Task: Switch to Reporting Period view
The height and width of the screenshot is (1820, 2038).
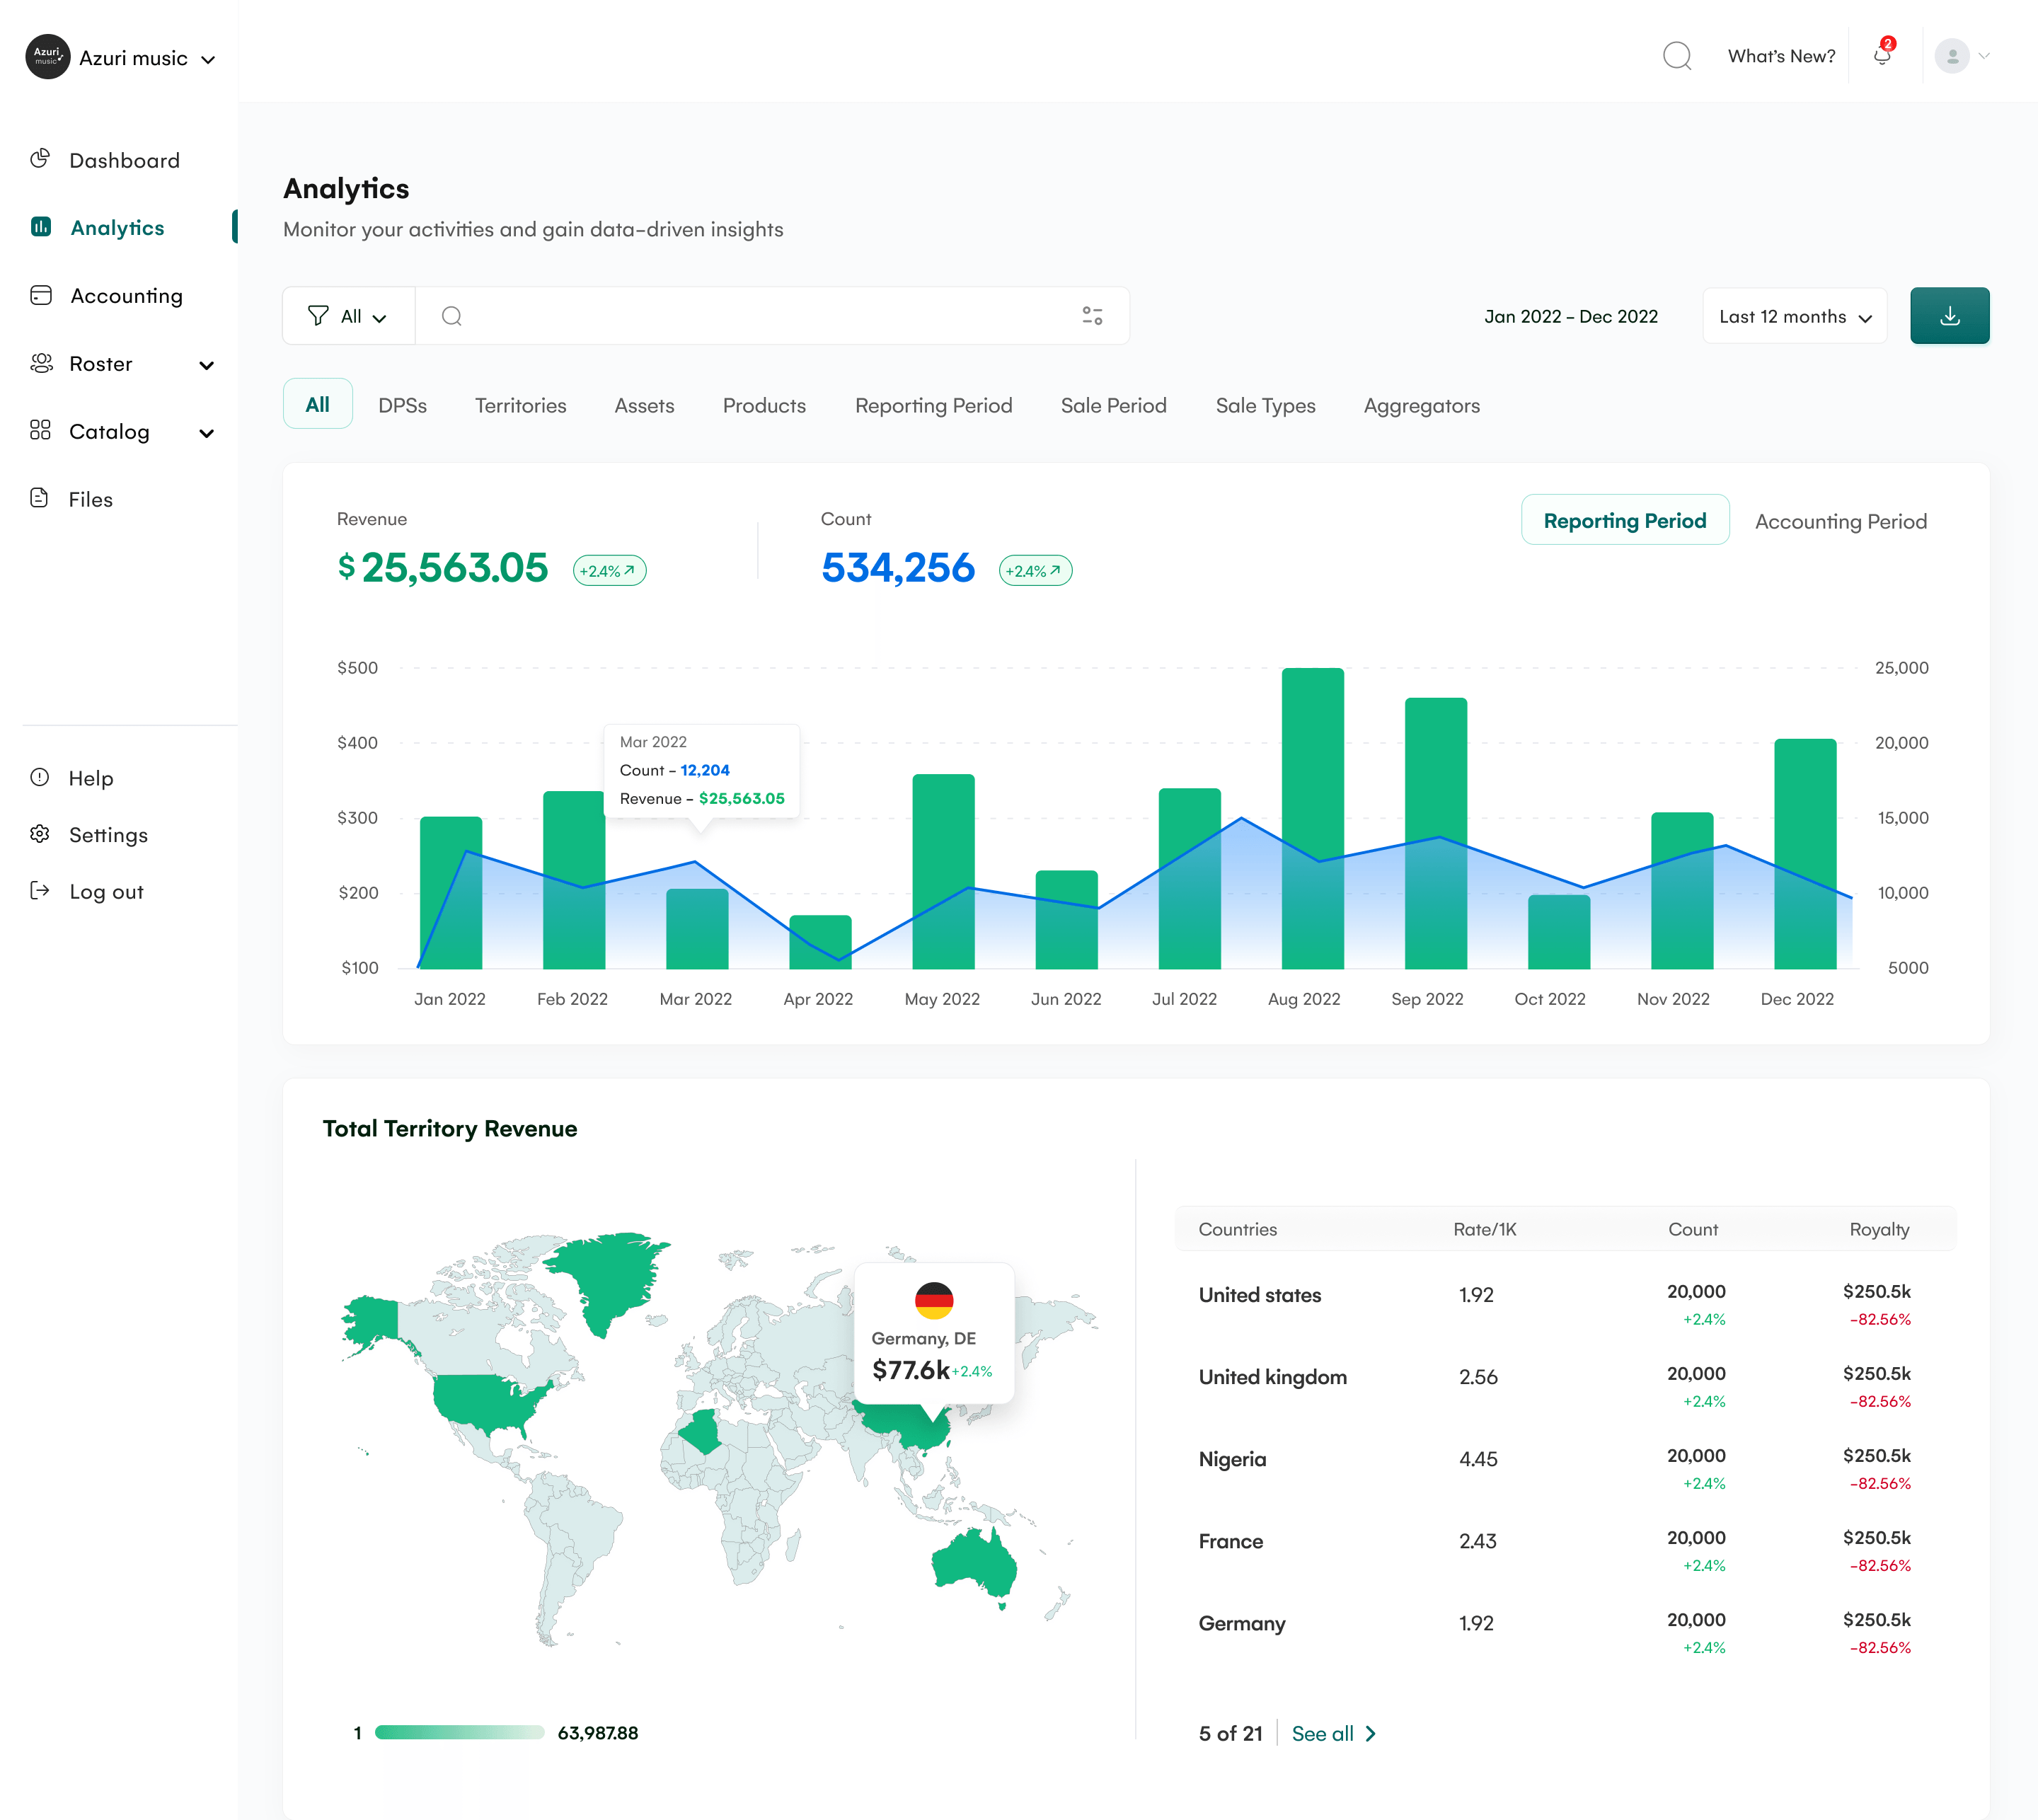Action: click(1625, 520)
